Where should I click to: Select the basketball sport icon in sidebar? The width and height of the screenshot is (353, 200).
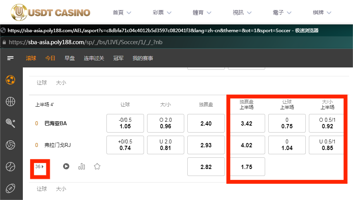click(10, 102)
